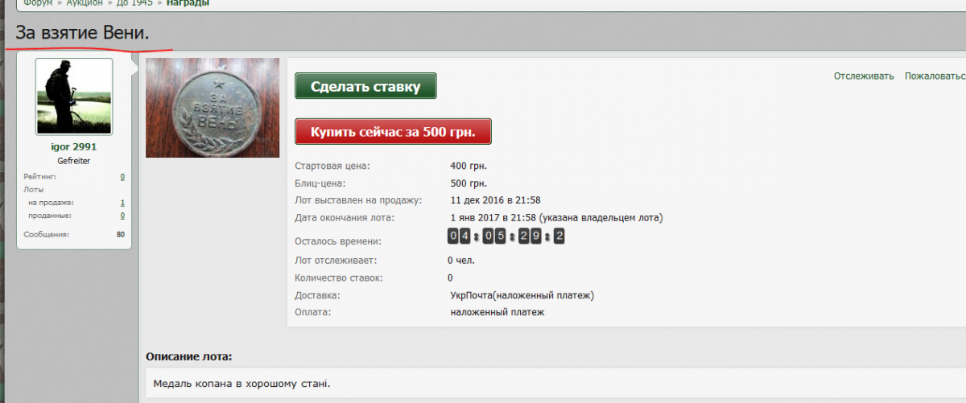Enlarge the medal photo thumbnail
966x403 pixels.
pyautogui.click(x=213, y=108)
